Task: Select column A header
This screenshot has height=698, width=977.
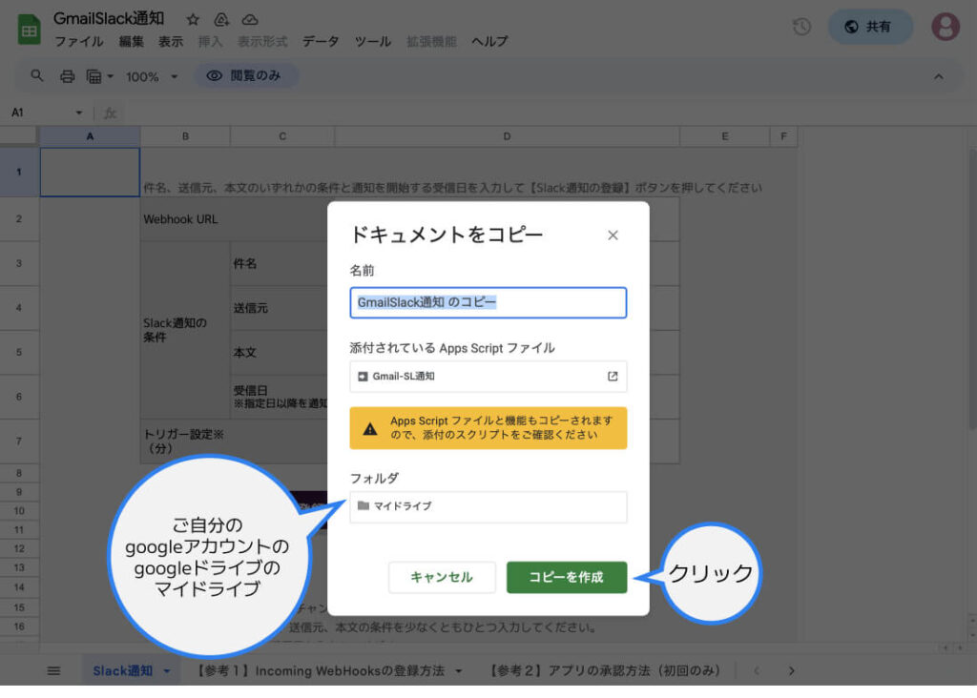Action: pyautogui.click(x=91, y=136)
